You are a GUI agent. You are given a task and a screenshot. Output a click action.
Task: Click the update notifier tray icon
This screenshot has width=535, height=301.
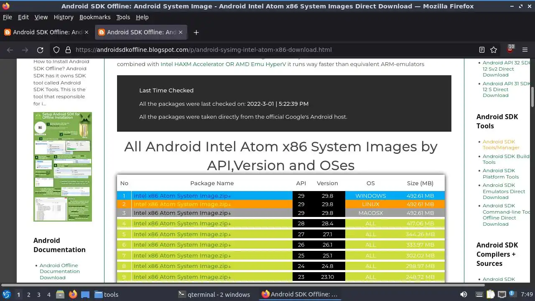[x=513, y=294]
